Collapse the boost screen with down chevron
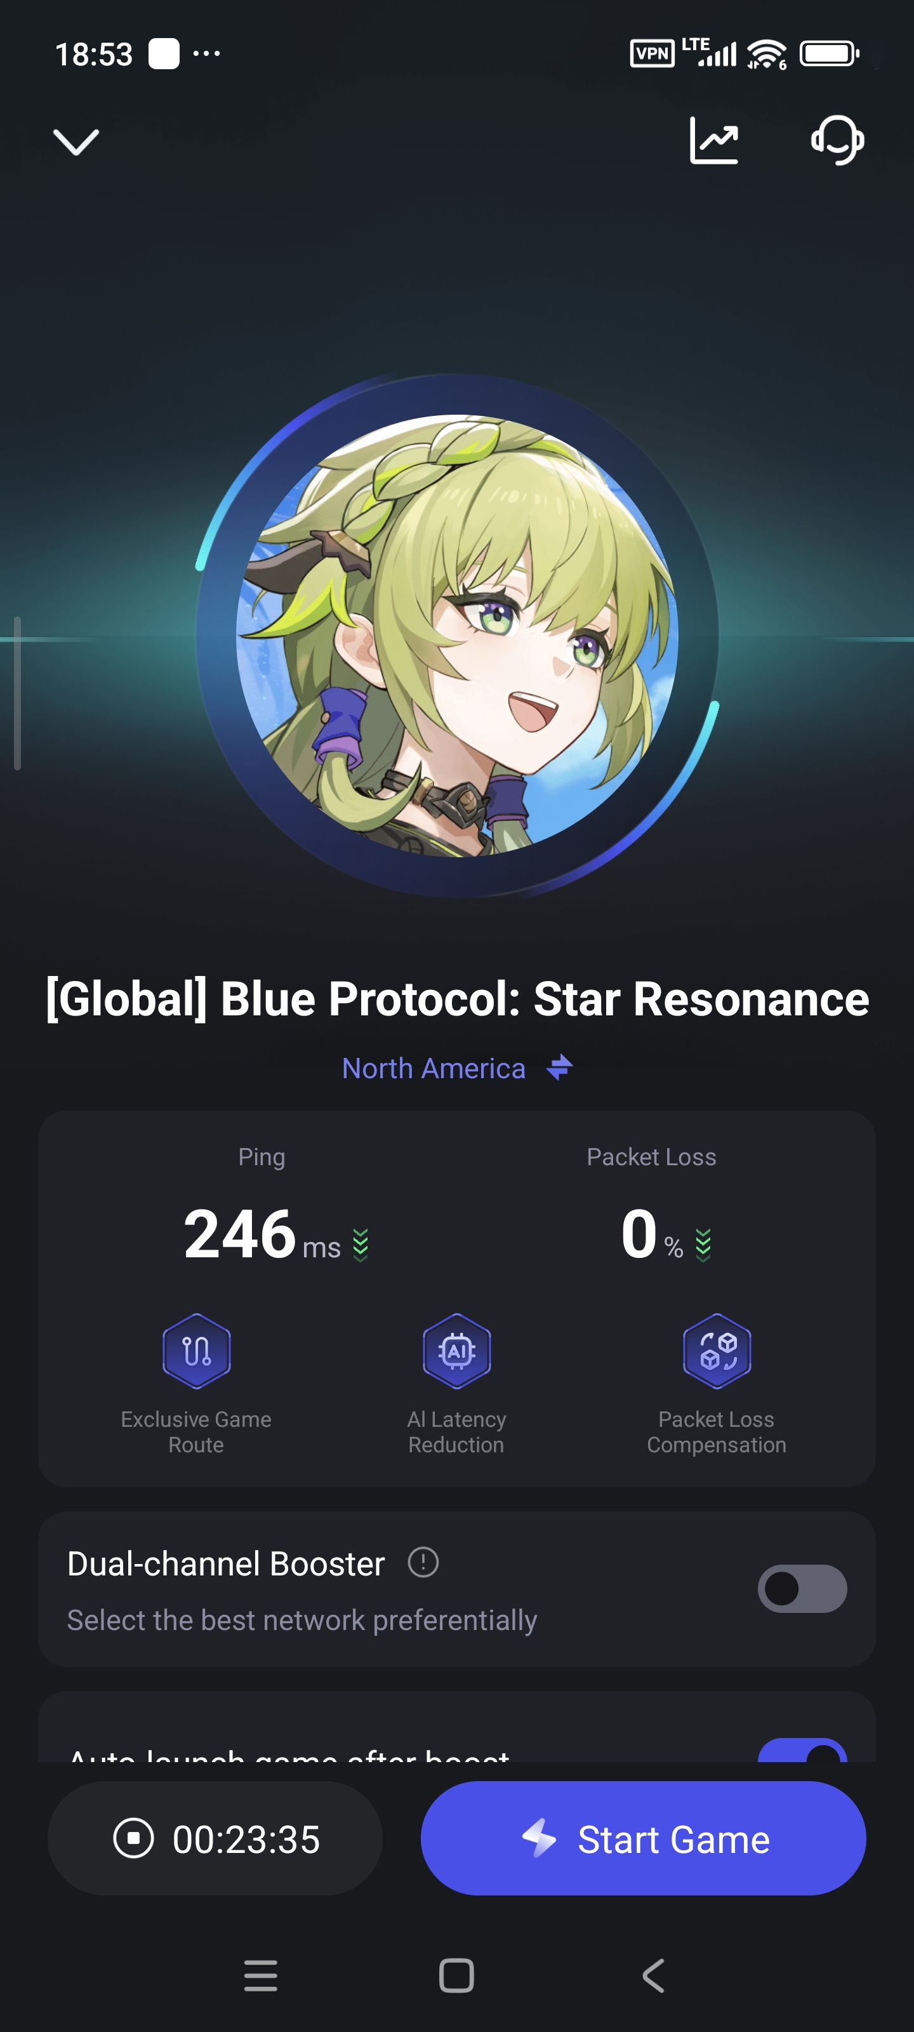 pos(76,142)
